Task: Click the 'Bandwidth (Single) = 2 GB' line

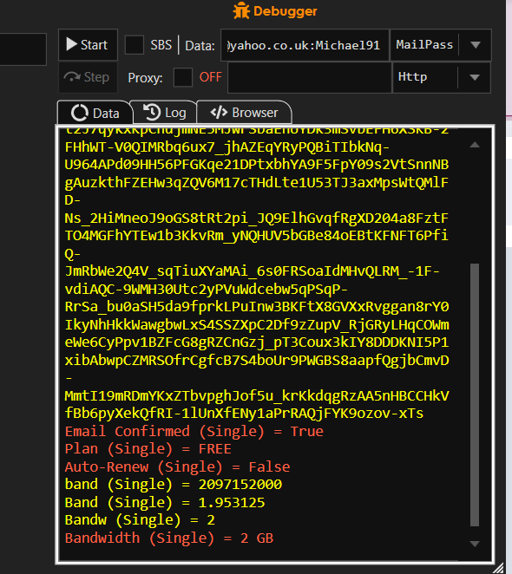Action: point(169,538)
